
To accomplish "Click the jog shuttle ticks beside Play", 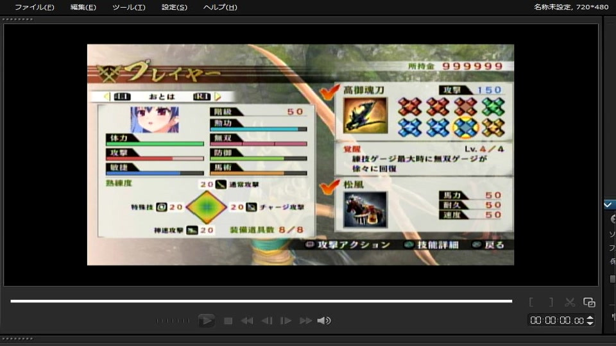I will [173, 321].
